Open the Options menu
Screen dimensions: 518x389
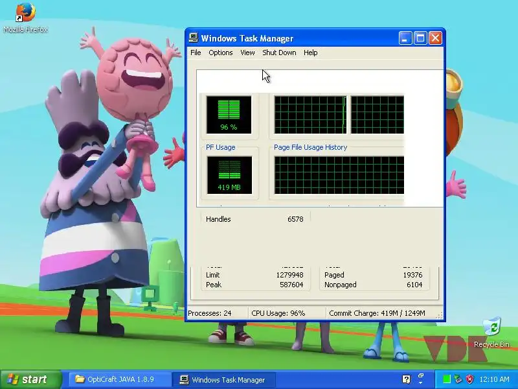coord(221,53)
